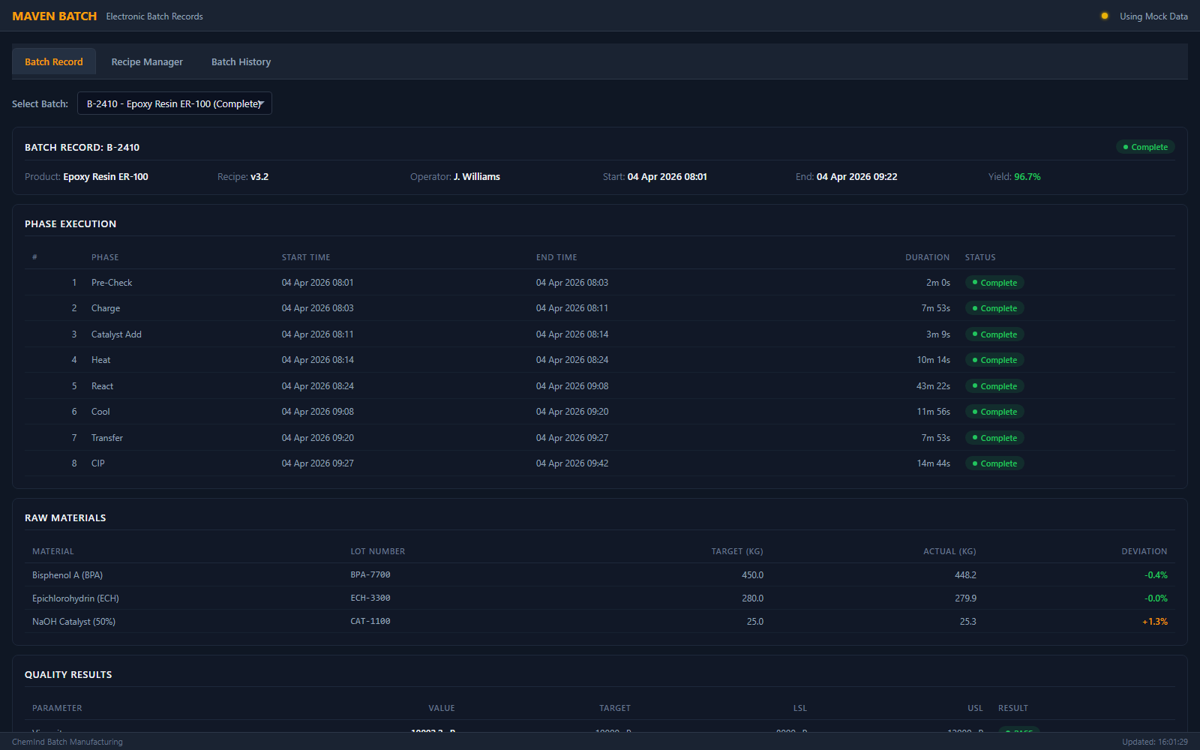Click the Complete badge for the Transfer phase

click(994, 437)
